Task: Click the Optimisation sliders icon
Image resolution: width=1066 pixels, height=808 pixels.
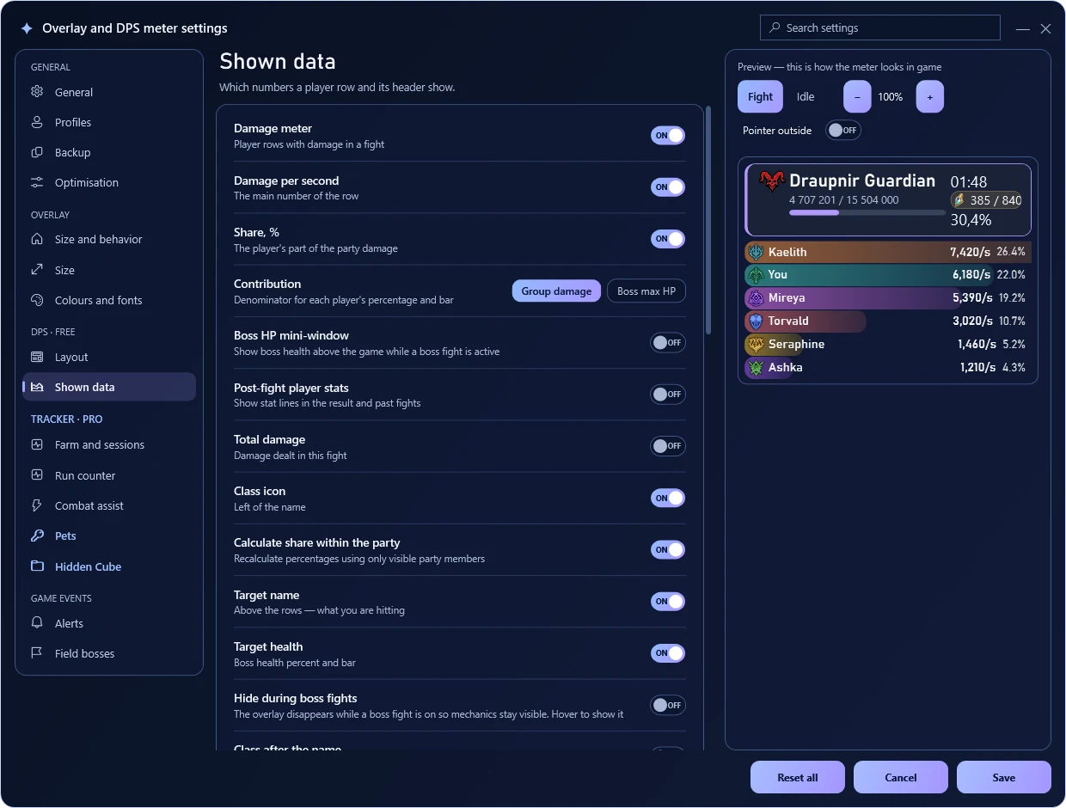Action: (x=37, y=182)
